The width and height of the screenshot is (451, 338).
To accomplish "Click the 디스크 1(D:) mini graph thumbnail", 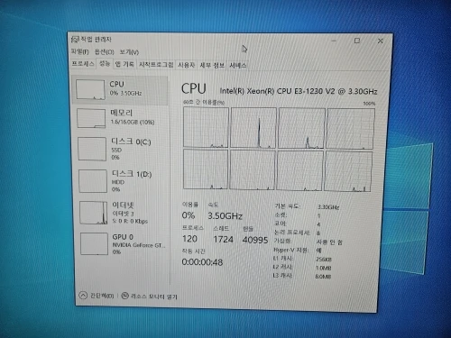I will coord(93,181).
